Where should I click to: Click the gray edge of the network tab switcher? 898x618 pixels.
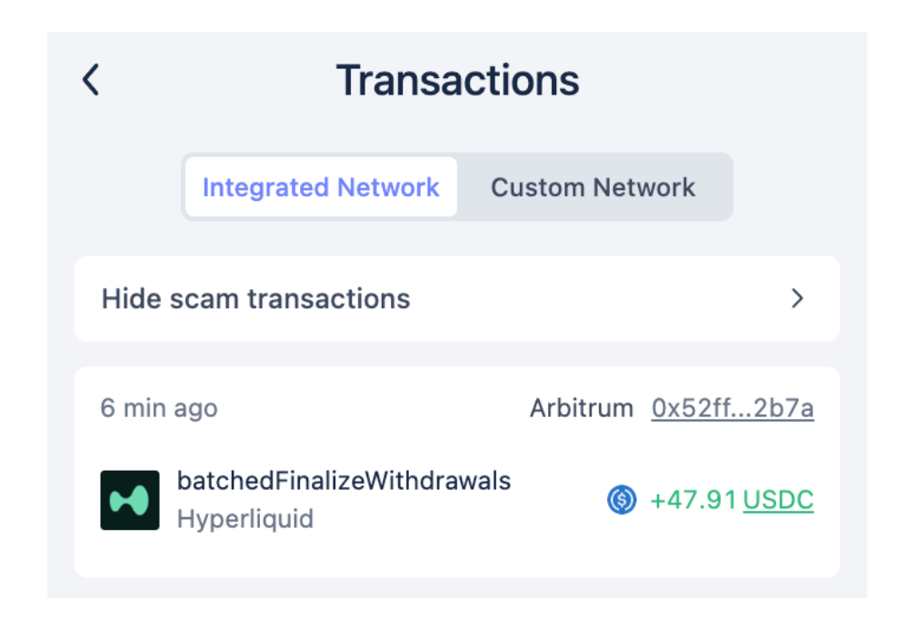click(x=718, y=187)
